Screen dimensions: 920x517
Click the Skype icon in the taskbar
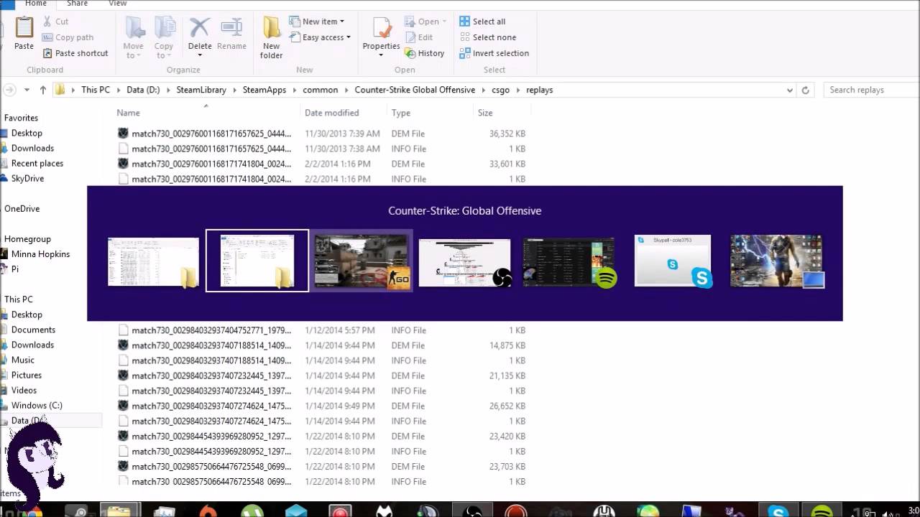(778, 511)
